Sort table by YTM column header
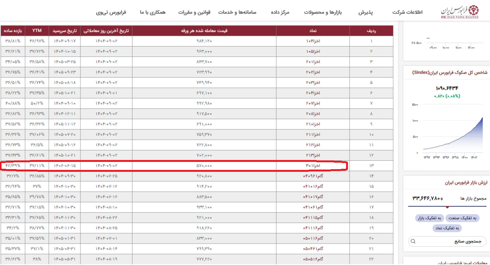The width and height of the screenshot is (490, 265). (37, 31)
